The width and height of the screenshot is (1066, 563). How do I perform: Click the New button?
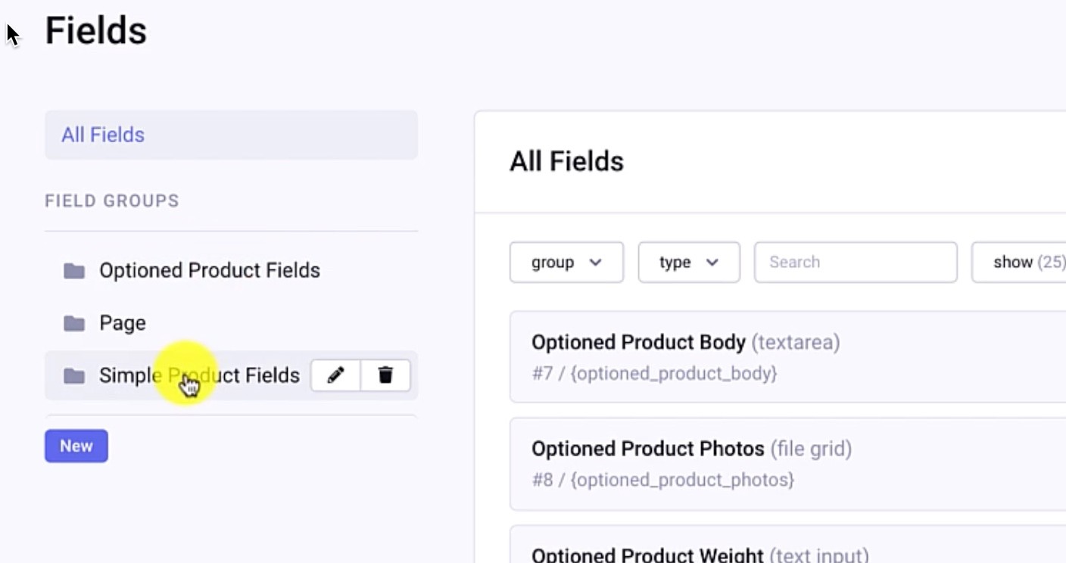pos(76,446)
